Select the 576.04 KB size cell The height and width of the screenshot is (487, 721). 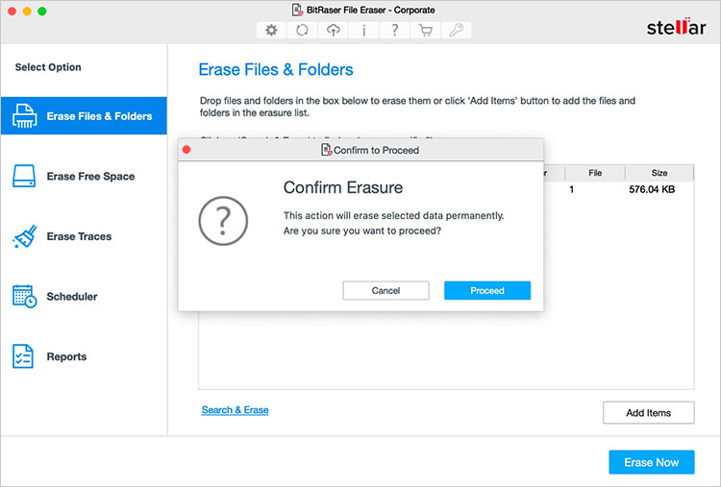tap(652, 189)
